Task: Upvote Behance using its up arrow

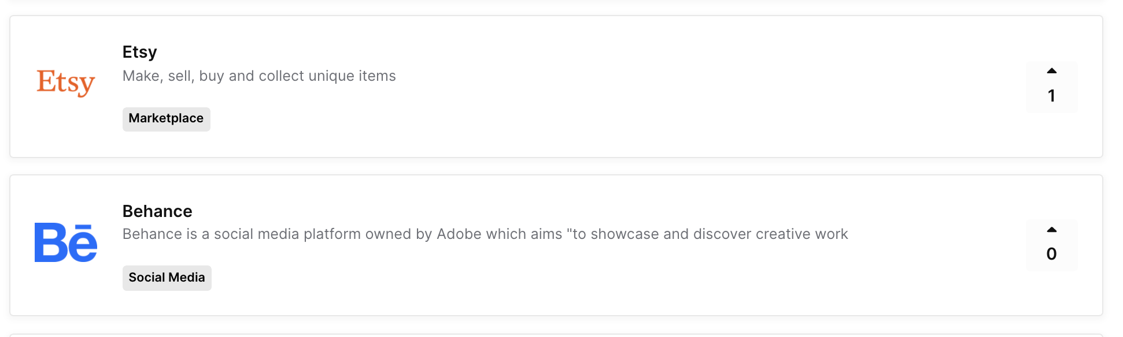Action: (1051, 230)
